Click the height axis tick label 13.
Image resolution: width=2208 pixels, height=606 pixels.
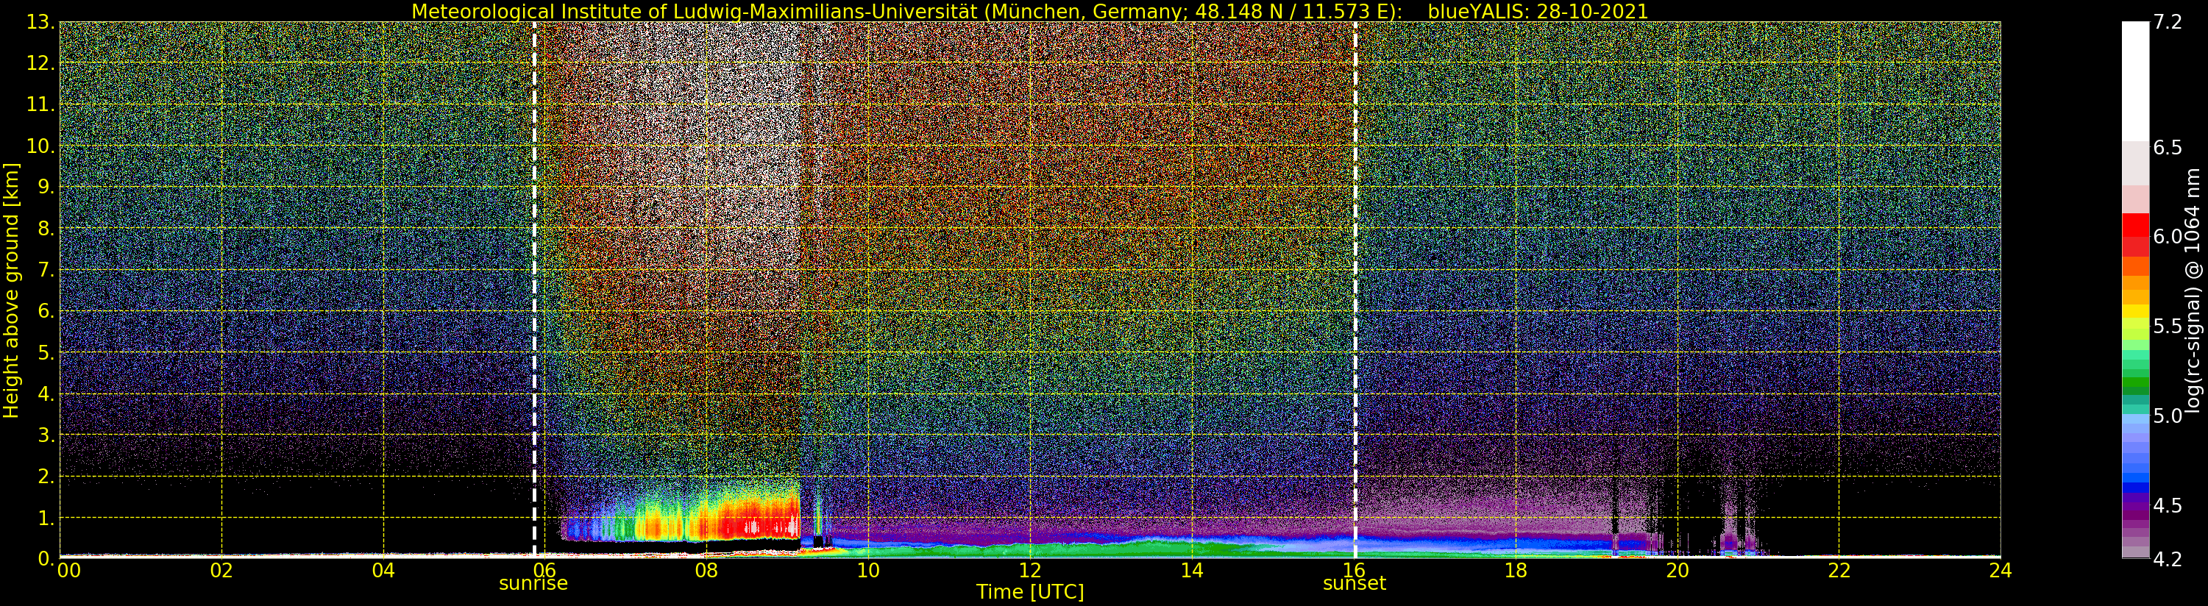[x=41, y=22]
